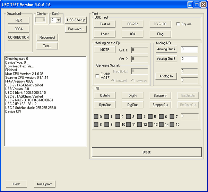Click the StepperOut button
Viewport: 208px width, 192px height.
point(161,105)
